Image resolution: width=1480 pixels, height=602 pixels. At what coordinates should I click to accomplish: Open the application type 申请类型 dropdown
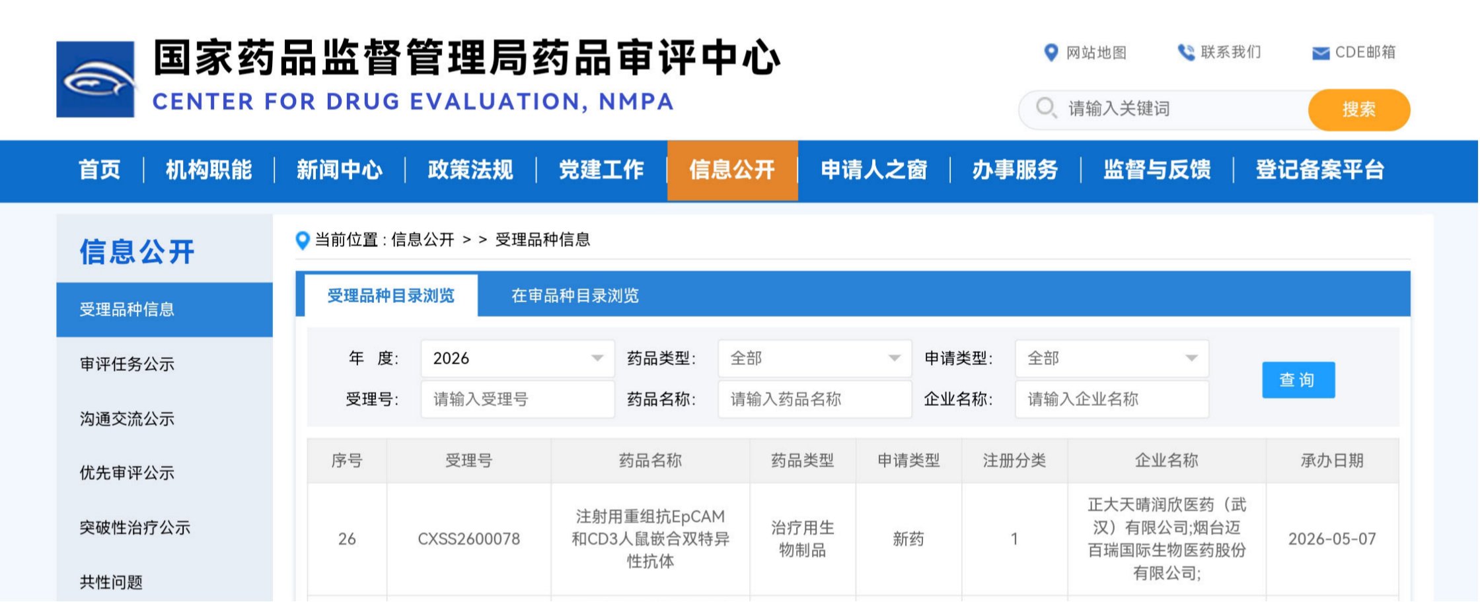pyautogui.click(x=1112, y=358)
